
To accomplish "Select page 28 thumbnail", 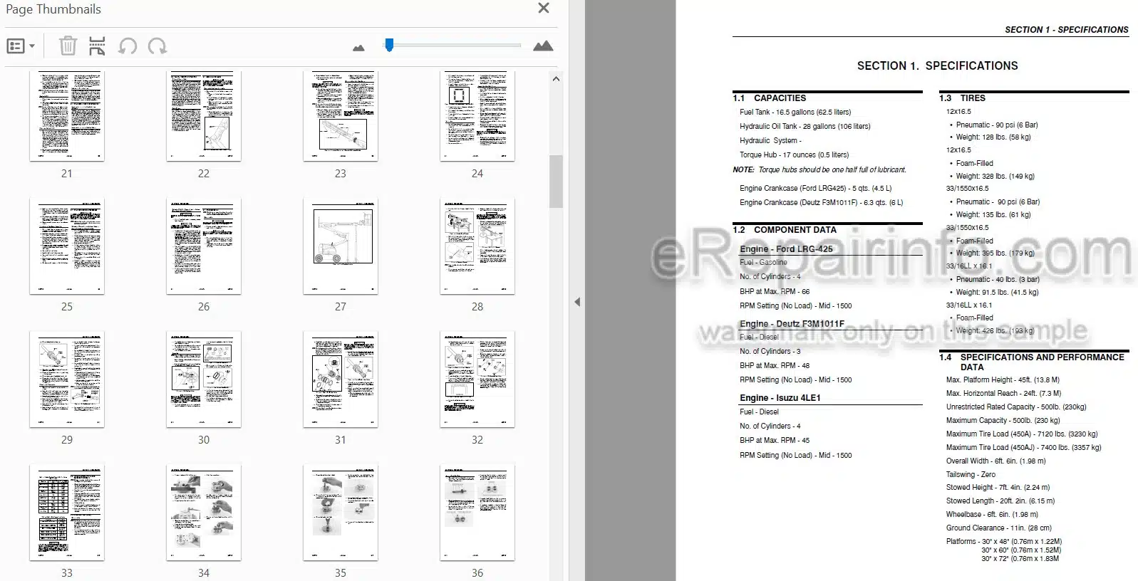I will point(477,246).
